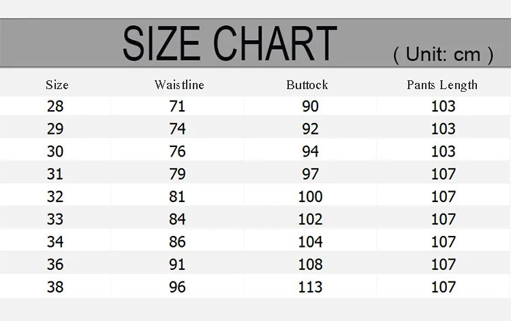Click the Buttock column header
511x321 pixels.
[x=307, y=85]
